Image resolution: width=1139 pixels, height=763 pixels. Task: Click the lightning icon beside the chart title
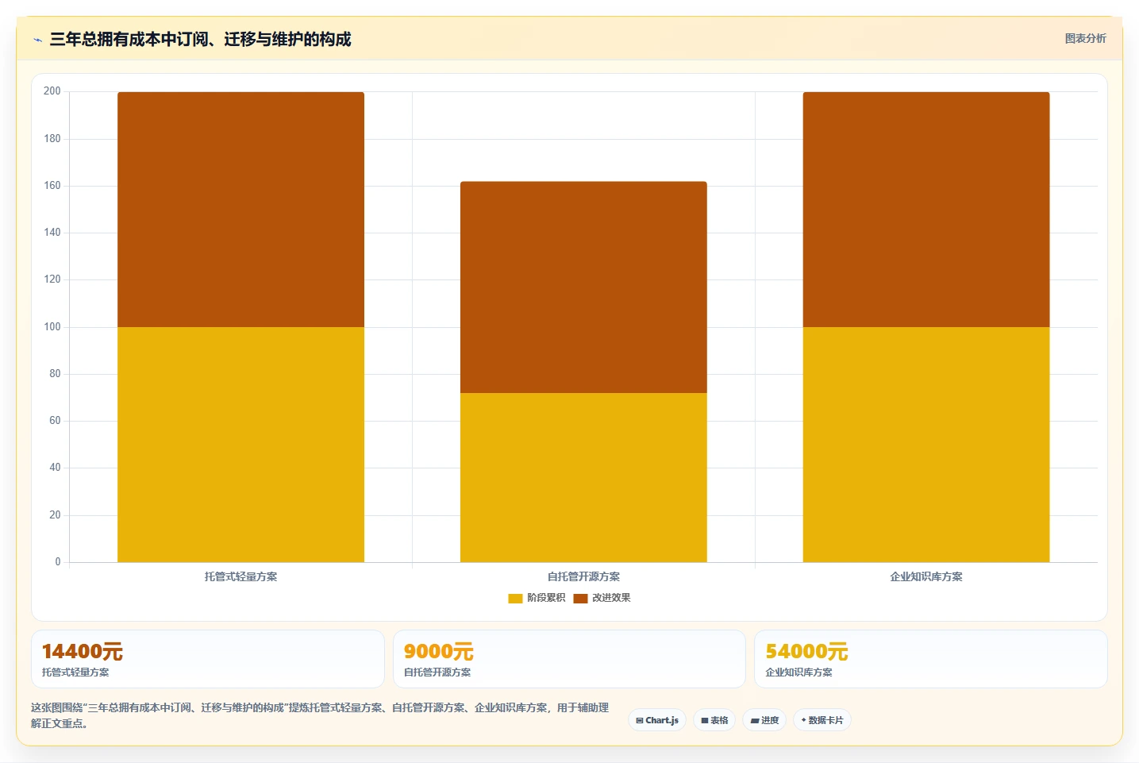(37, 40)
